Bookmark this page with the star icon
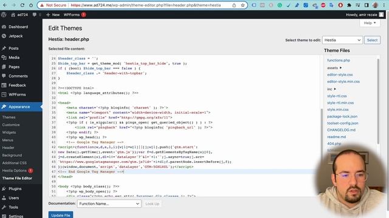Viewport: 389px width, 218px height. pos(243,5)
